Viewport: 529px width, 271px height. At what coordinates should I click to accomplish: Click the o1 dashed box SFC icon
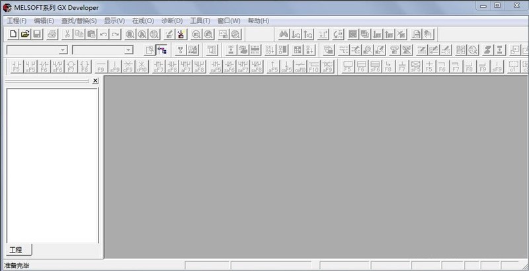tap(514, 66)
